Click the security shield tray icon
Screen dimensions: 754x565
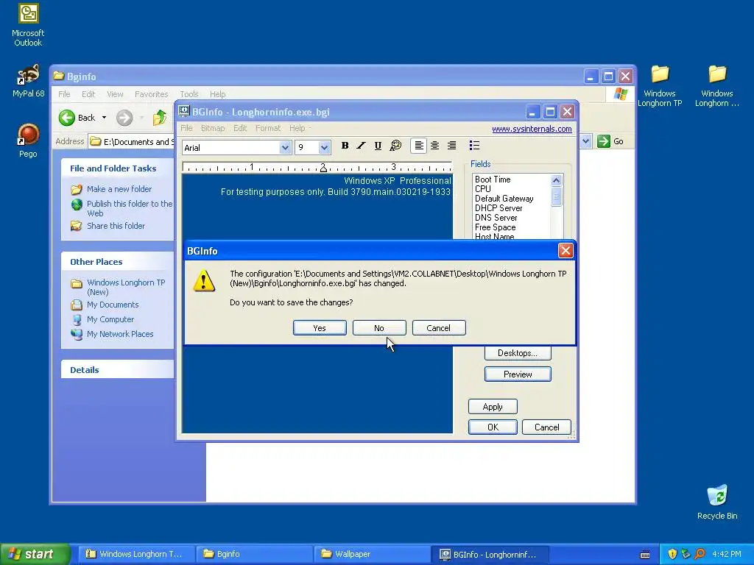pos(672,554)
